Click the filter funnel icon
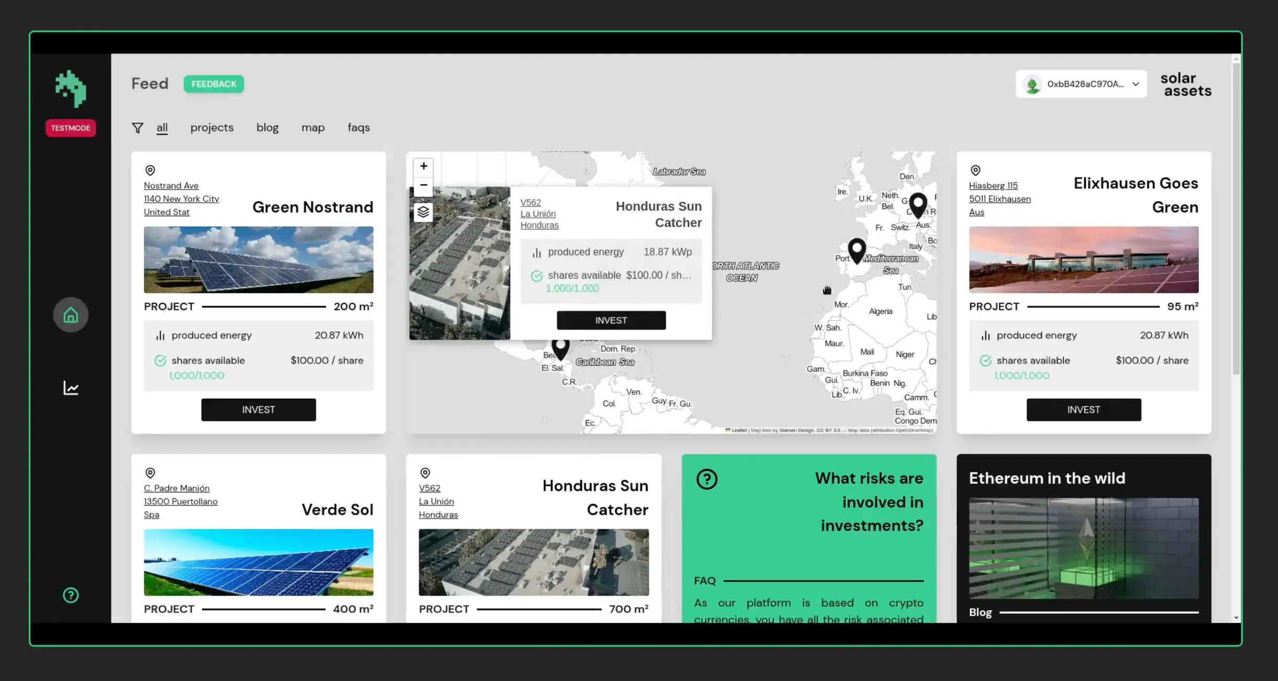 (137, 128)
